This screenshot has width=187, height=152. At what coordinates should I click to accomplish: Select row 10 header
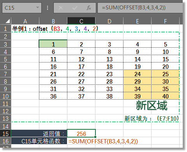pyautogui.click(x=5, y=96)
